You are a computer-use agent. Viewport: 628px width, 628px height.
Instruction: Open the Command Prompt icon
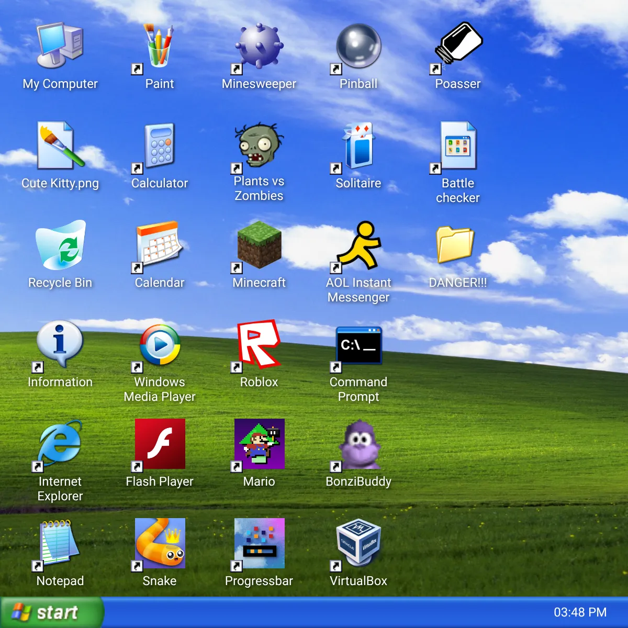pyautogui.click(x=358, y=344)
